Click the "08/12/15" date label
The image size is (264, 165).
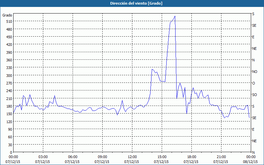click(x=250, y=162)
